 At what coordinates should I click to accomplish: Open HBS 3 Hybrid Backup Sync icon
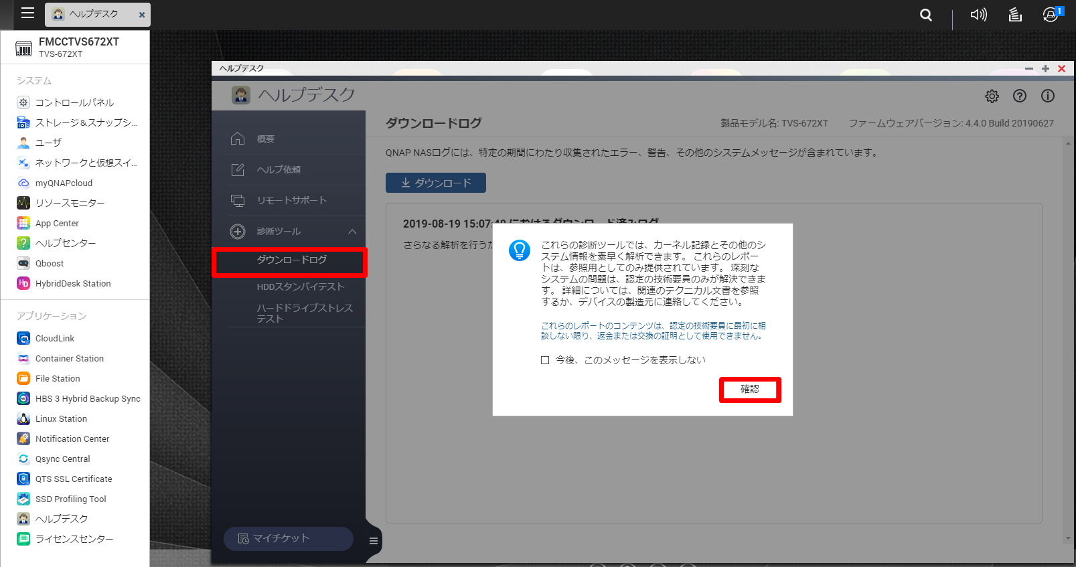23,398
